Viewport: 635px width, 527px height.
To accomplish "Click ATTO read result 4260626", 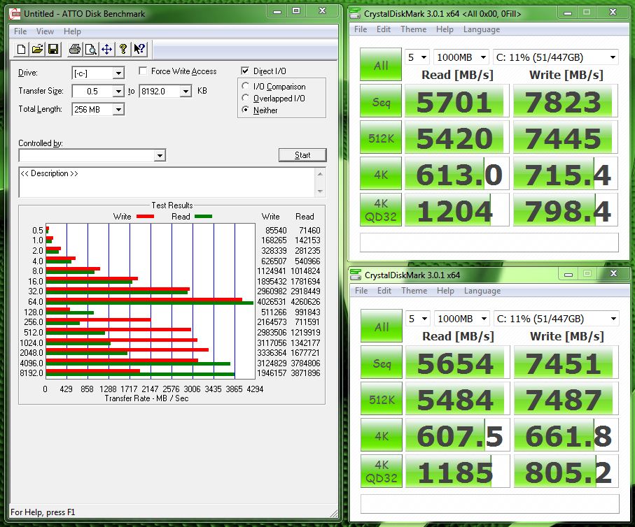I will [305, 302].
